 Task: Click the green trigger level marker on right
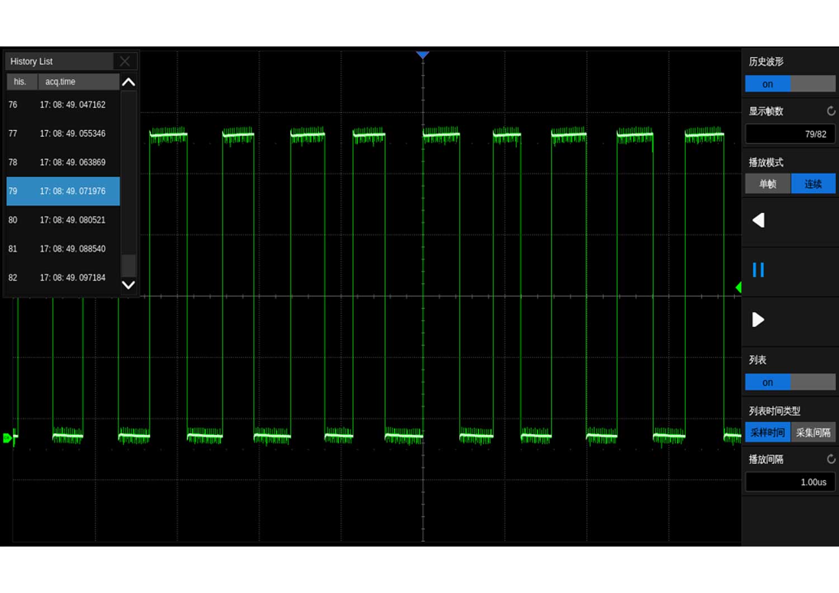pyautogui.click(x=738, y=288)
